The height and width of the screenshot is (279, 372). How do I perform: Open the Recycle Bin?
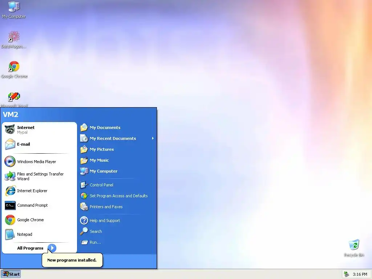point(354,248)
